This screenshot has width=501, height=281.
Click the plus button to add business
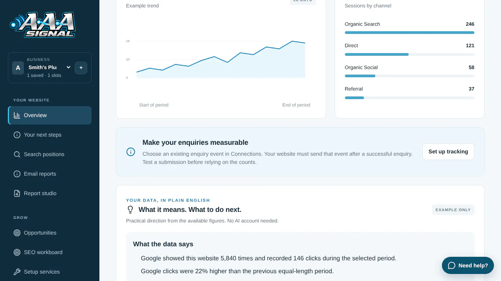click(x=81, y=68)
